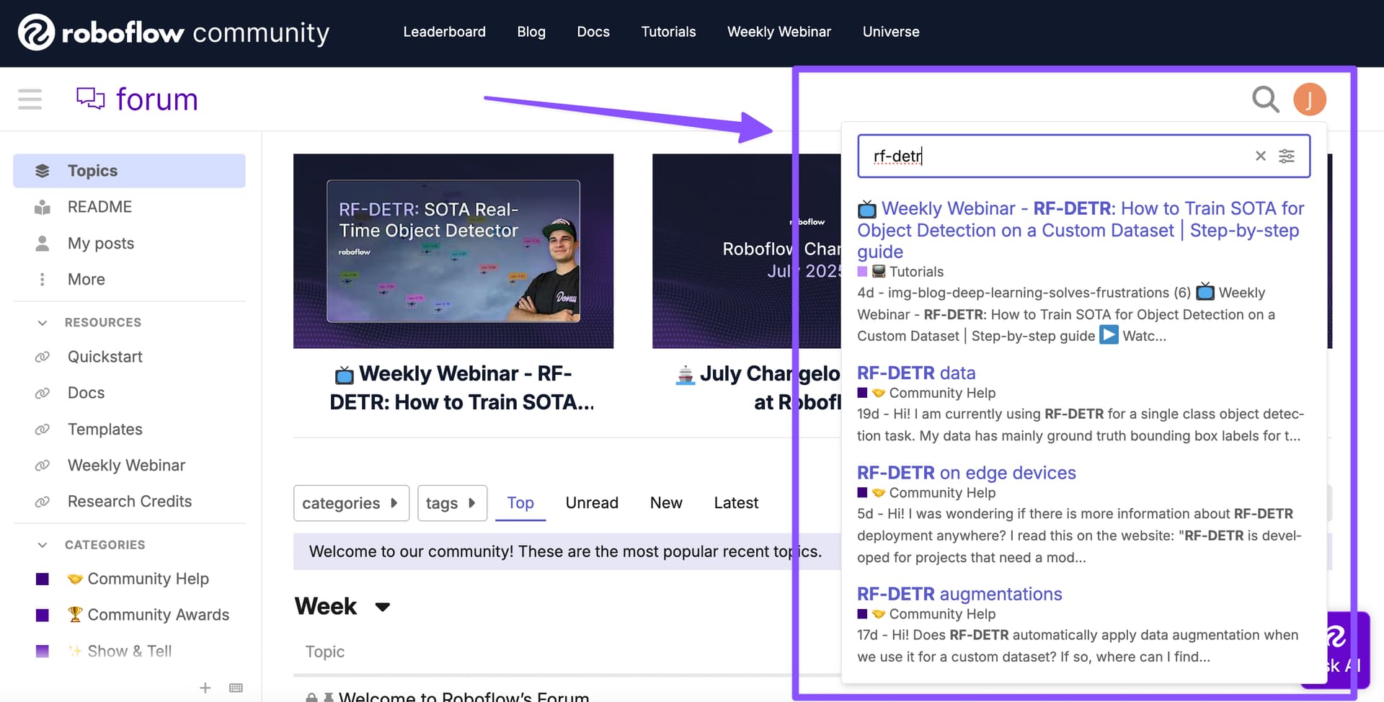Open search result RF-DETR on edge devices
The image size is (1384, 702).
click(967, 473)
